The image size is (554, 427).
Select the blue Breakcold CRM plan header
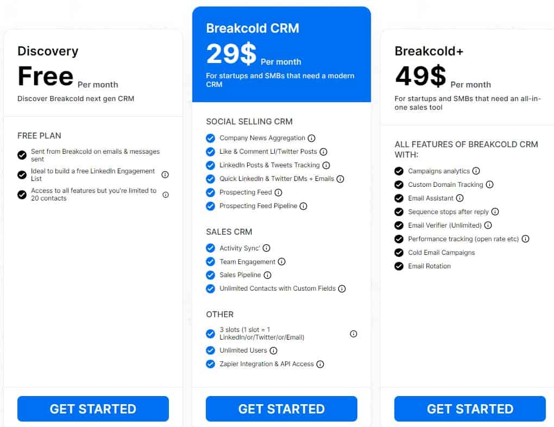(281, 54)
